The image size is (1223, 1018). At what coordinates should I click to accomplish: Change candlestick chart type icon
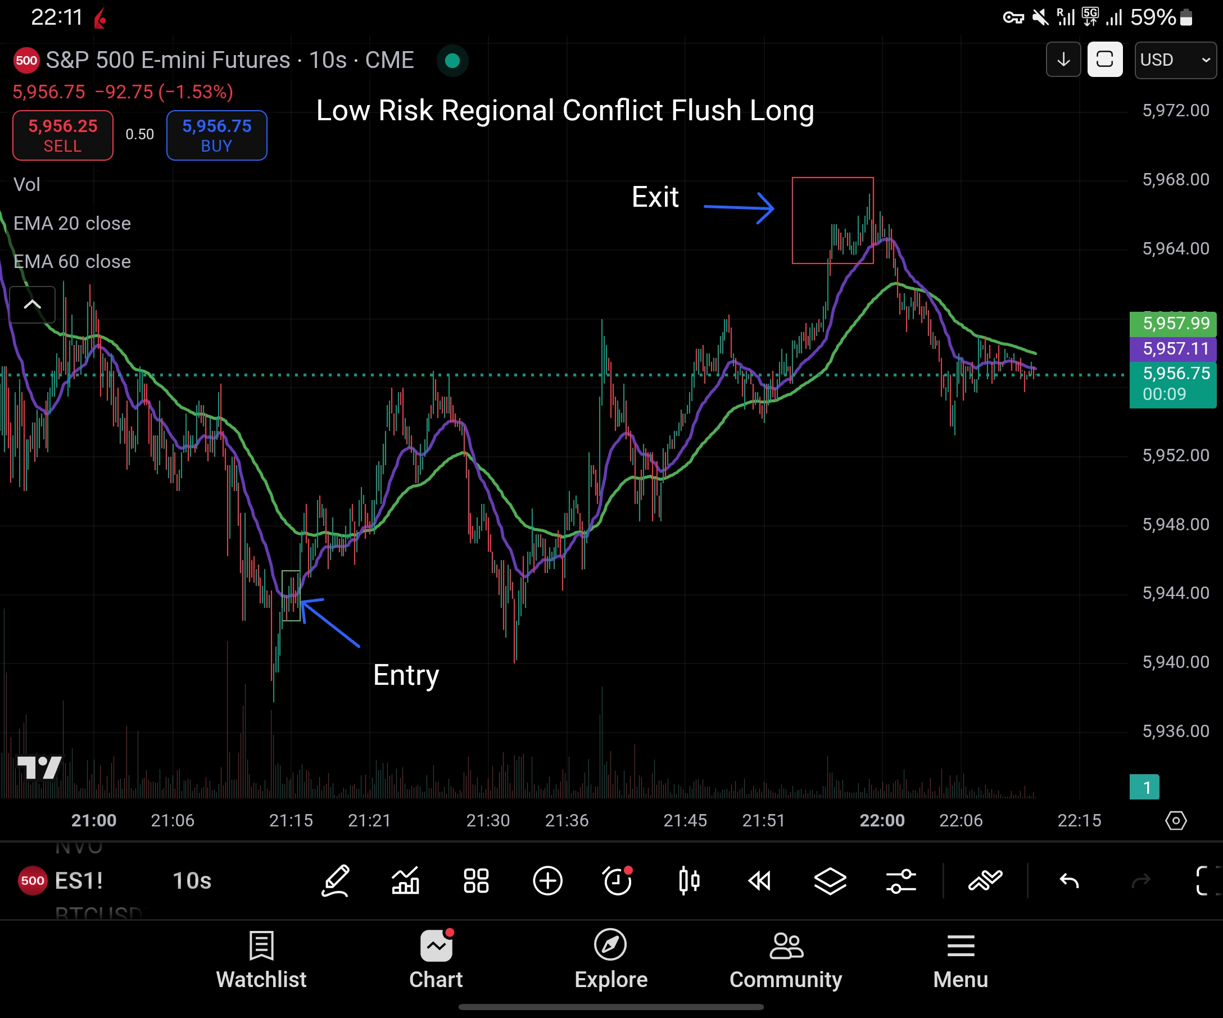[x=689, y=880]
